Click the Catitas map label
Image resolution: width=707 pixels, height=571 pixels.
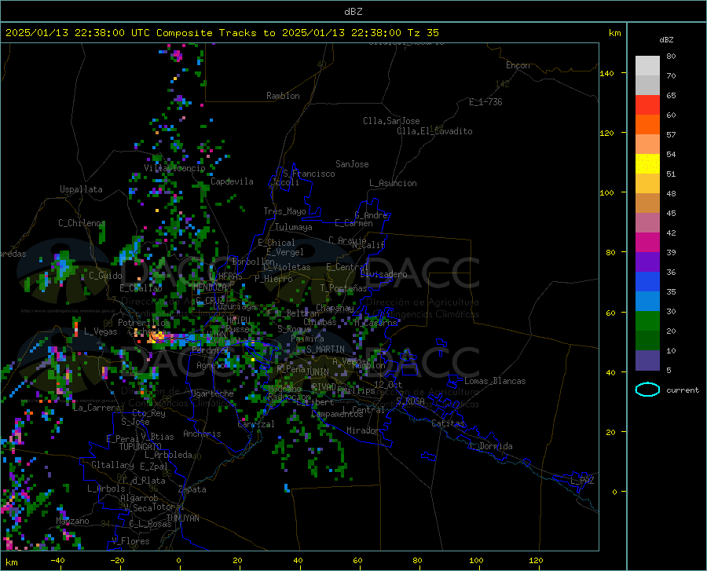click(x=448, y=423)
